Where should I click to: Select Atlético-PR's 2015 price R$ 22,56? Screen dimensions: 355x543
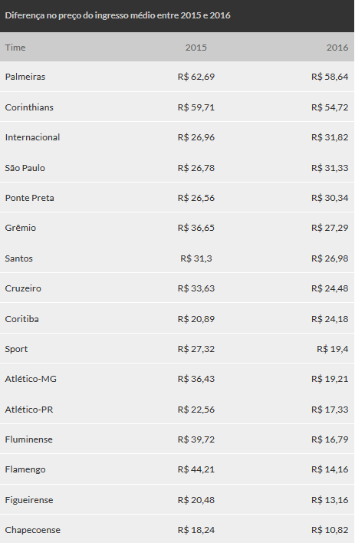point(196,410)
